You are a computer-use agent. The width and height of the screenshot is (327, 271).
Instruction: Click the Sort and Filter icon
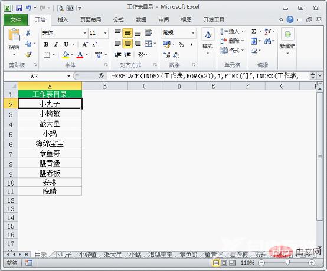pyautogui.click(x=268, y=31)
